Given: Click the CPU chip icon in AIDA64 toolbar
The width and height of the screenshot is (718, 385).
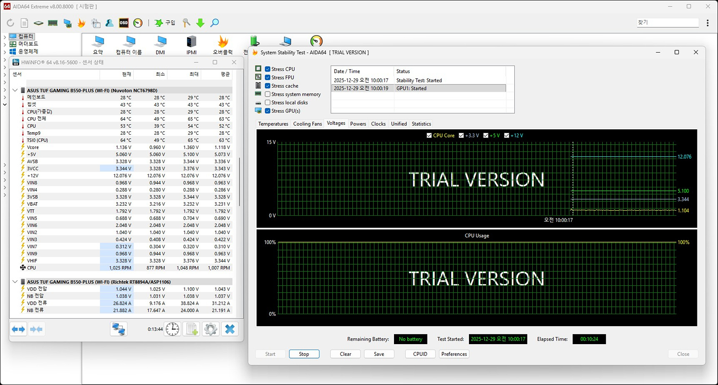Looking at the screenshot, I should 39,22.
